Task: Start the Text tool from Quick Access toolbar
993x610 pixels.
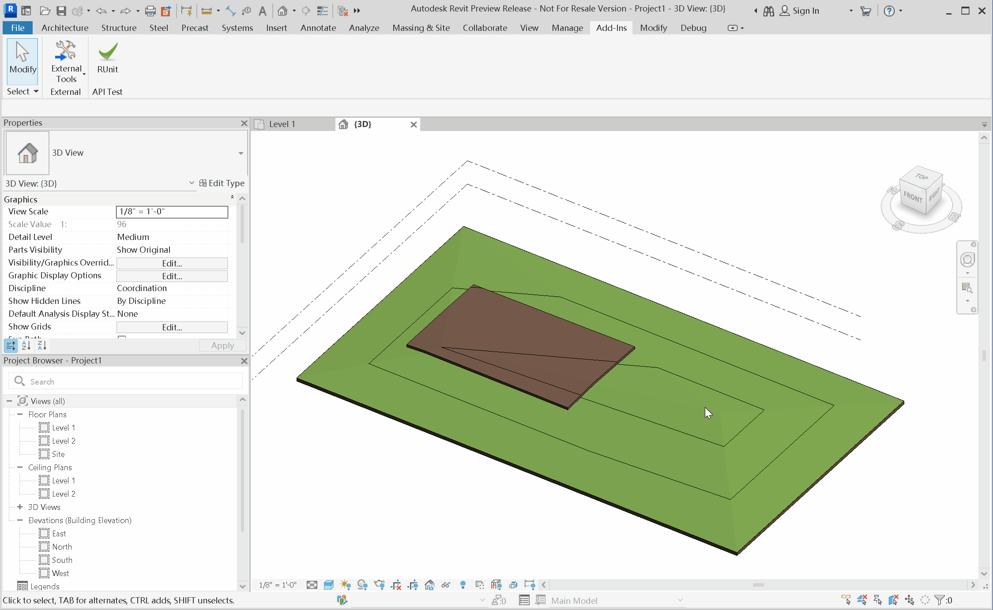Action: pos(263,11)
